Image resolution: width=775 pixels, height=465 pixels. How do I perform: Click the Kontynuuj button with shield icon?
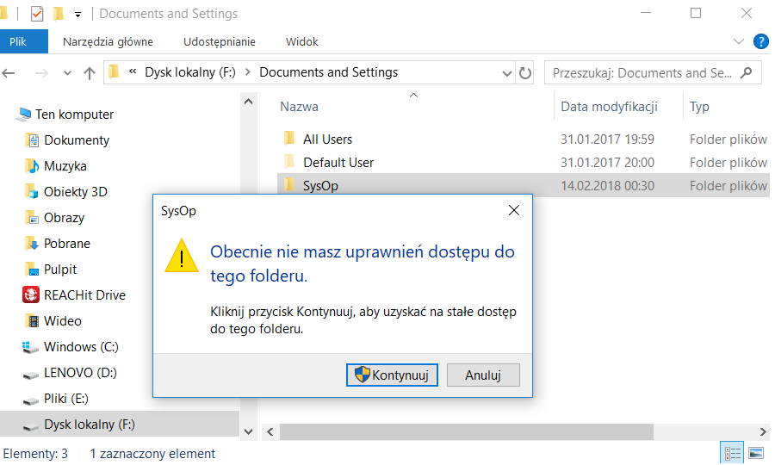392,375
